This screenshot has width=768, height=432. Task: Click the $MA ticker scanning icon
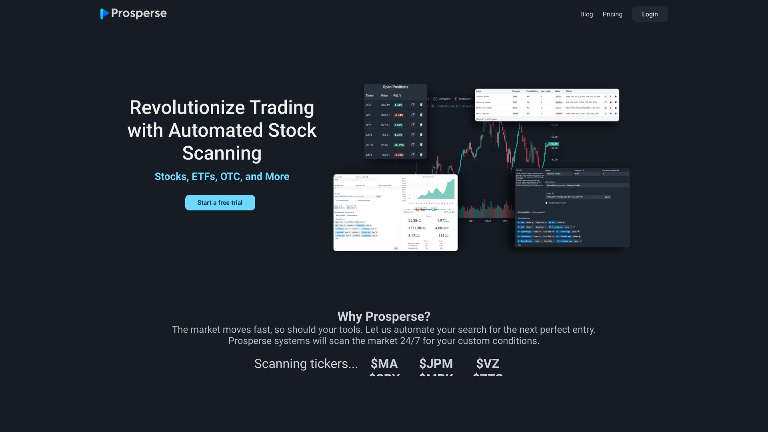coord(384,364)
